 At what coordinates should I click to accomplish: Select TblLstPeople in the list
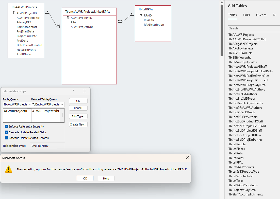point(237,144)
